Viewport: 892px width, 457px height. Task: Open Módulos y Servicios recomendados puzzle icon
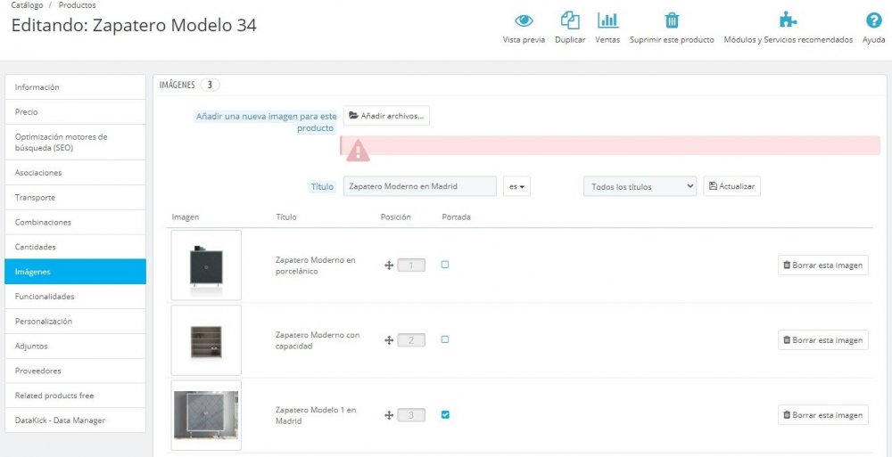pos(788,21)
